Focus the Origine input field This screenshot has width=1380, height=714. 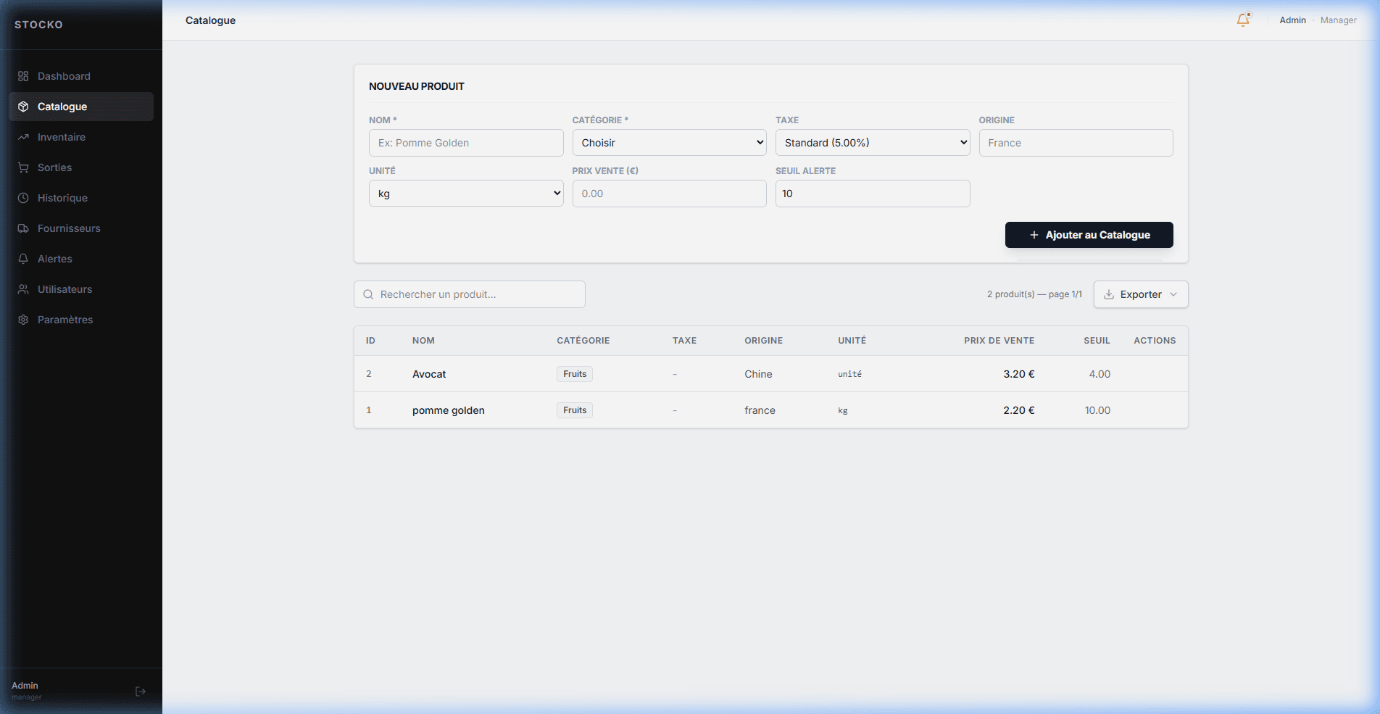coord(1076,143)
